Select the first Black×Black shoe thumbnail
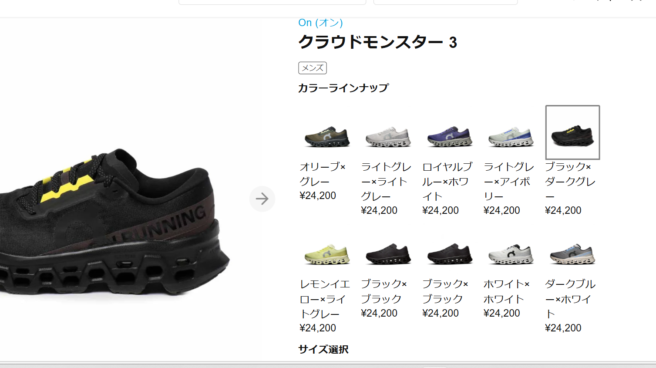The image size is (656, 368). point(388,254)
